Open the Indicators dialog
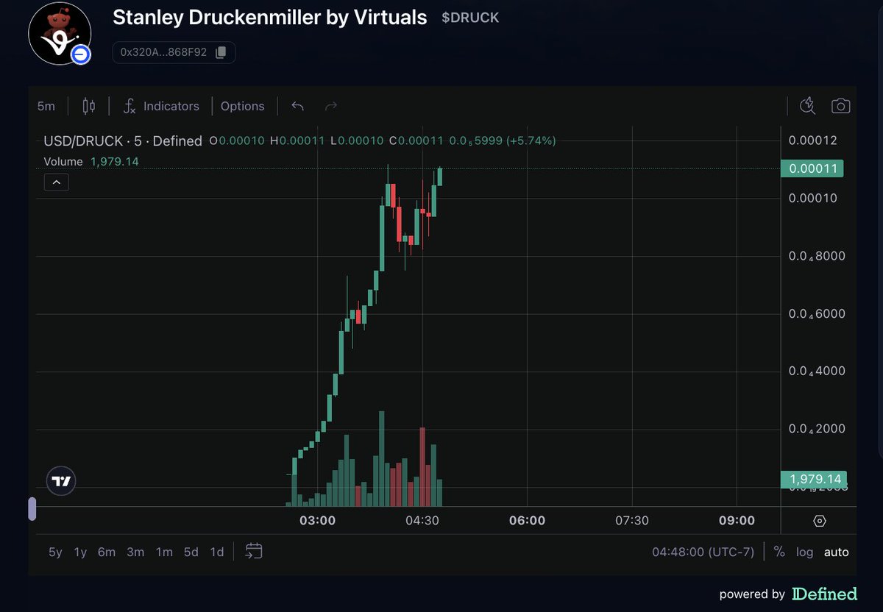This screenshot has width=883, height=612. coord(160,106)
